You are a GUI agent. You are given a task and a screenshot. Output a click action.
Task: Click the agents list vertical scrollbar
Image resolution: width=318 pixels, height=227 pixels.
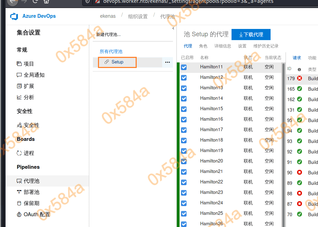click(x=283, y=139)
